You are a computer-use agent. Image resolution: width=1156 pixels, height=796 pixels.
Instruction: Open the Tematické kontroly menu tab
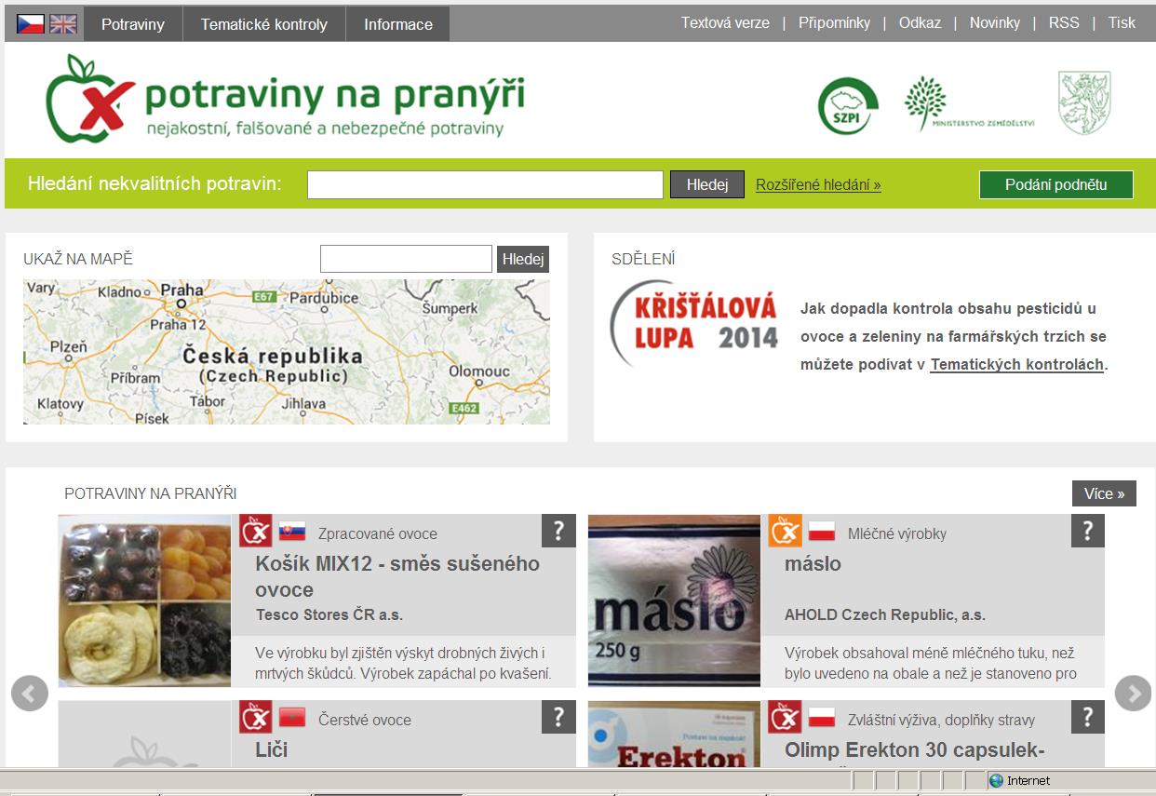click(x=264, y=24)
